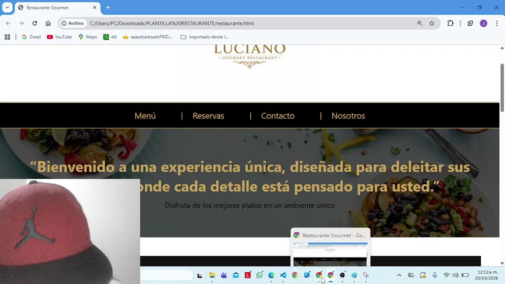This screenshot has height=284, width=505.
Task: Click text Disfruta de los mejores platos
Action: (213, 206)
